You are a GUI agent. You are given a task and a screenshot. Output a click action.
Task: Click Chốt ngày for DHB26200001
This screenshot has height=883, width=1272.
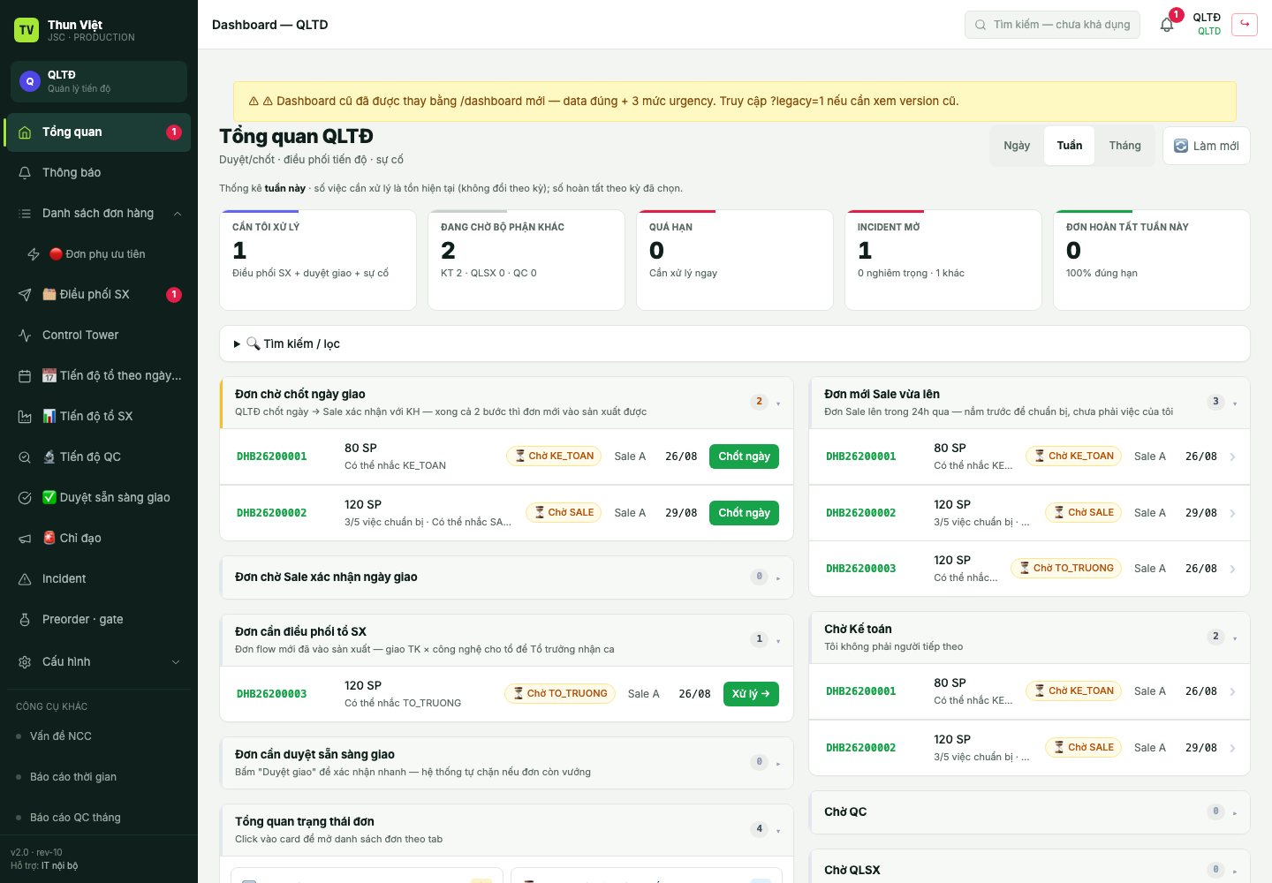coord(744,457)
